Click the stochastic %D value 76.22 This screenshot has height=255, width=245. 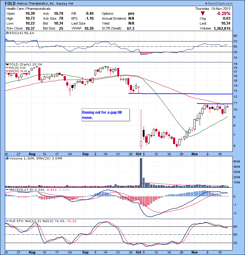[71, 221]
